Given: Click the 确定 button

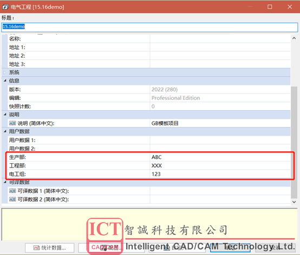Looking at the screenshot, I should (x=230, y=248).
